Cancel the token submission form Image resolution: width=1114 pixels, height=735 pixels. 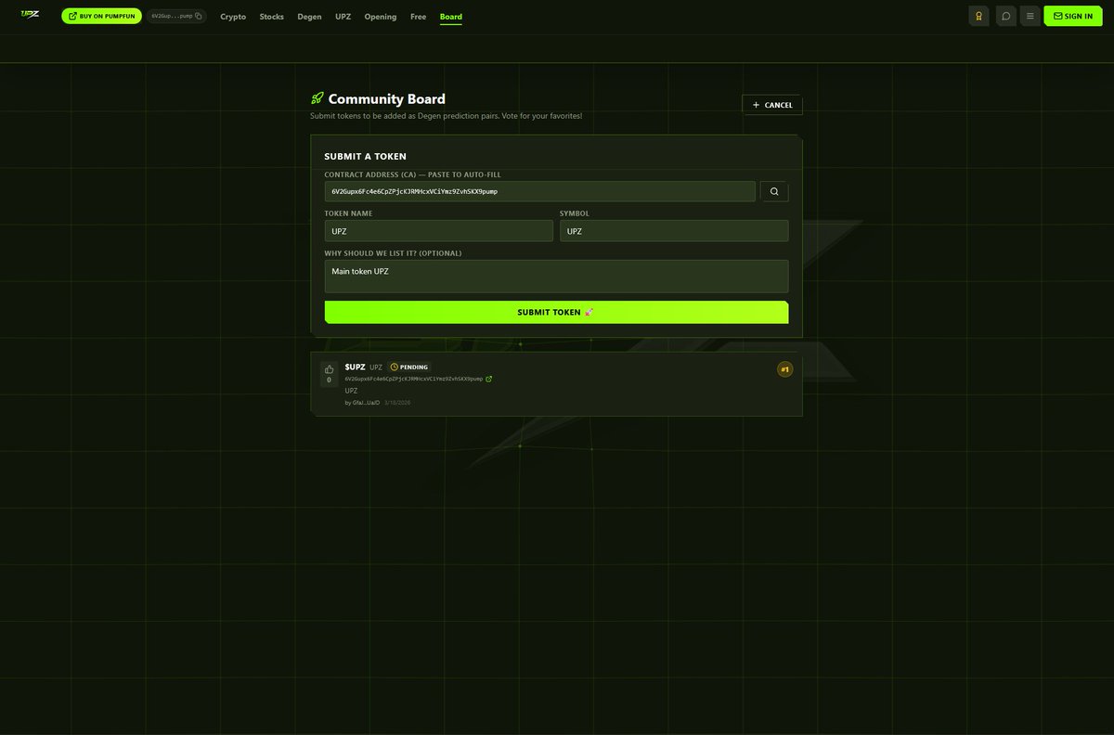[x=772, y=105]
